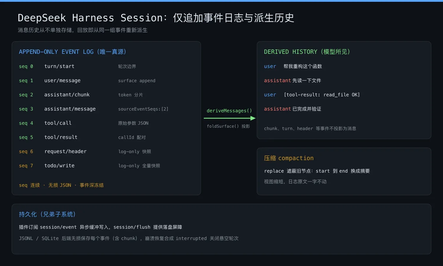Click the 'APPEND-ONLY EVENT LOG' panel heading
This screenshot has height=266, width=443.
73,52
